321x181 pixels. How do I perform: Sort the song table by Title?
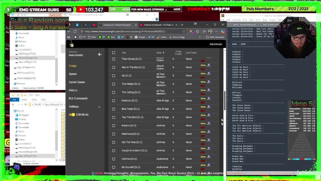tap(124, 53)
